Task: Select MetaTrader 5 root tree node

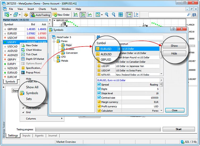Action: point(64,37)
